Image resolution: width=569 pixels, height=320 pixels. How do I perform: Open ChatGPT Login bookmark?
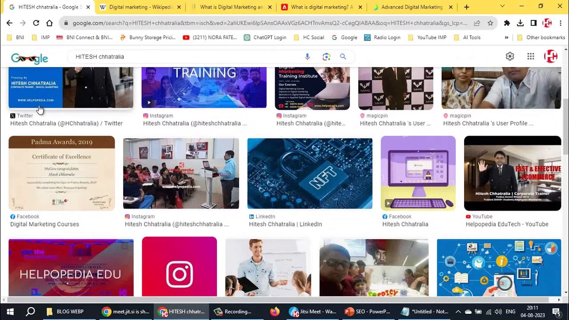click(265, 37)
